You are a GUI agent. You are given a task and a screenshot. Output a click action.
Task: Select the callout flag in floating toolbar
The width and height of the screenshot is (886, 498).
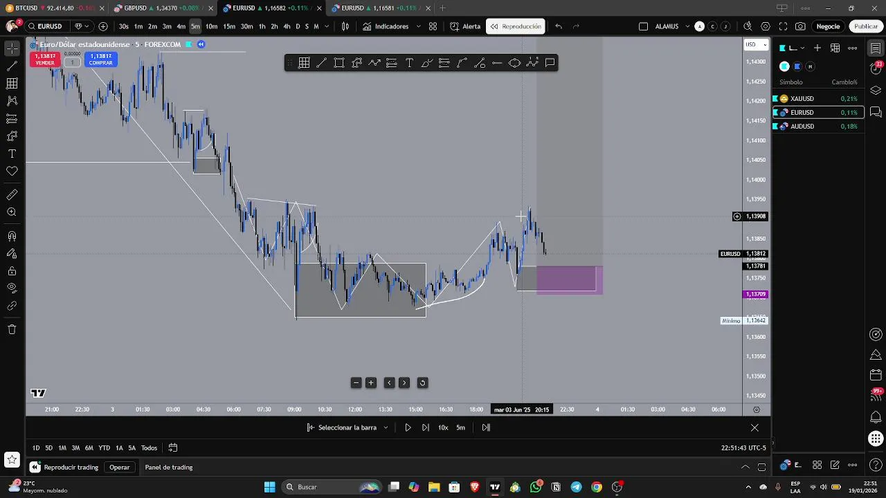tap(550, 63)
